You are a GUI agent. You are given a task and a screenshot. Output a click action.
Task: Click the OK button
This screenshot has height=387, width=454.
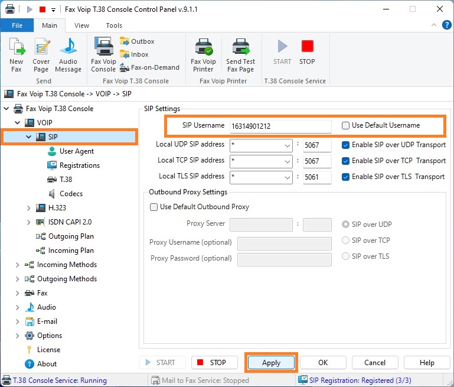point(323,363)
